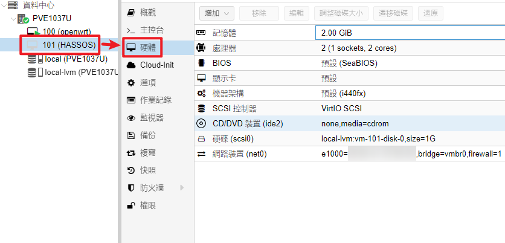Click the 權限 unlock padlock icon
Viewport: 505px width, 243px height.
tap(131, 206)
